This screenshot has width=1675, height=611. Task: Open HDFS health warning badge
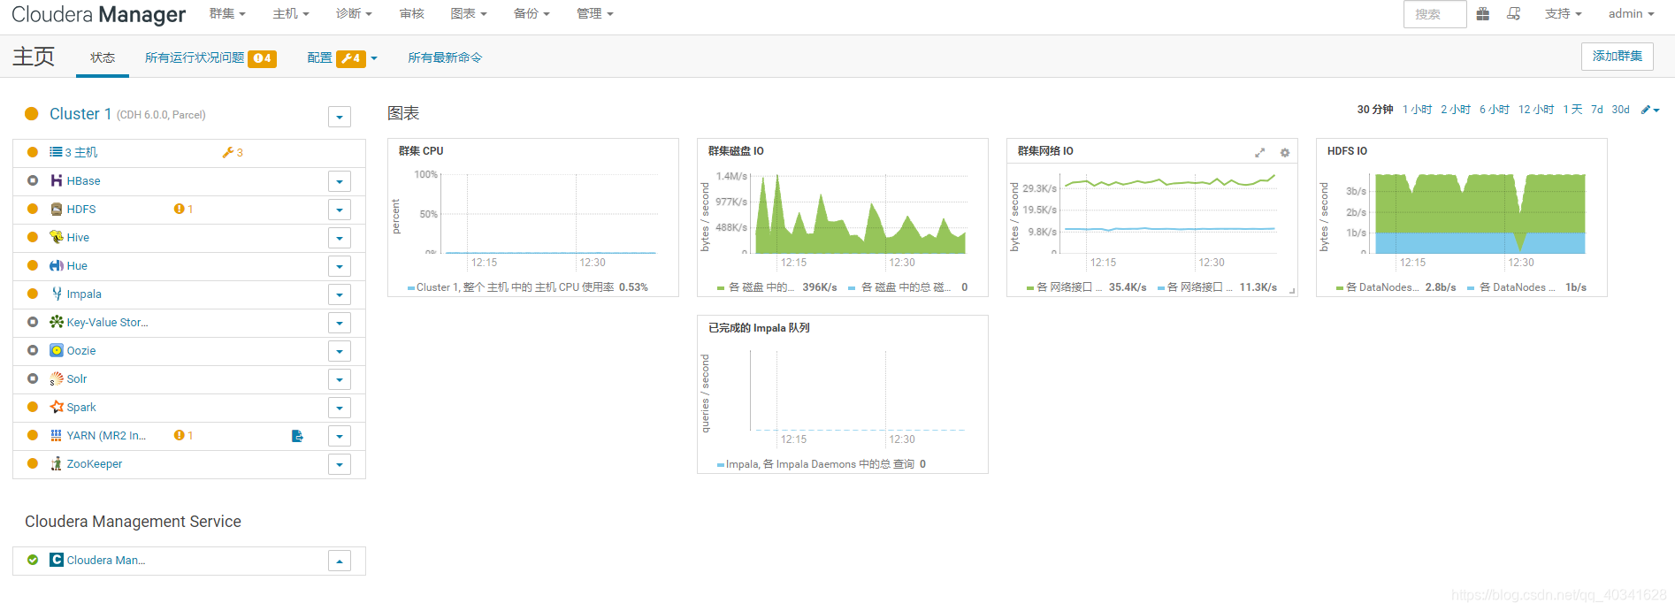pyautogui.click(x=183, y=209)
